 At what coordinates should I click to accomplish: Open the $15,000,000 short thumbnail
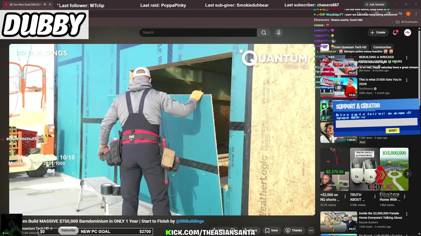pyautogui.click(x=394, y=169)
